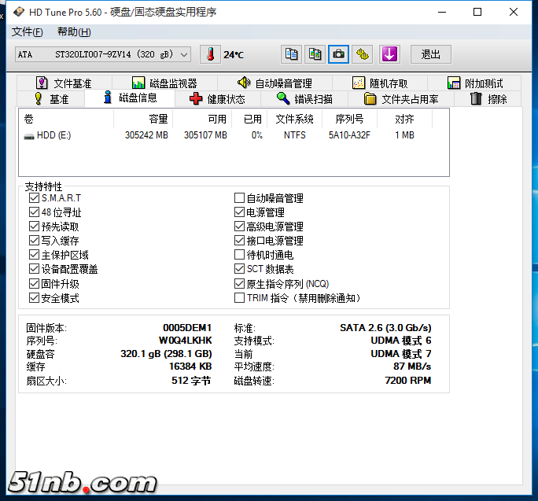Toggle the S.M.A.R.T checkbox
The image size is (538, 501).
(34, 198)
